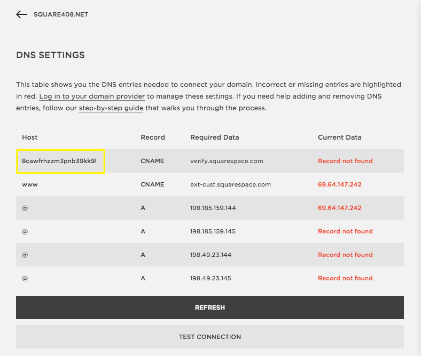Click the DNS SETTINGS heading

(50, 55)
